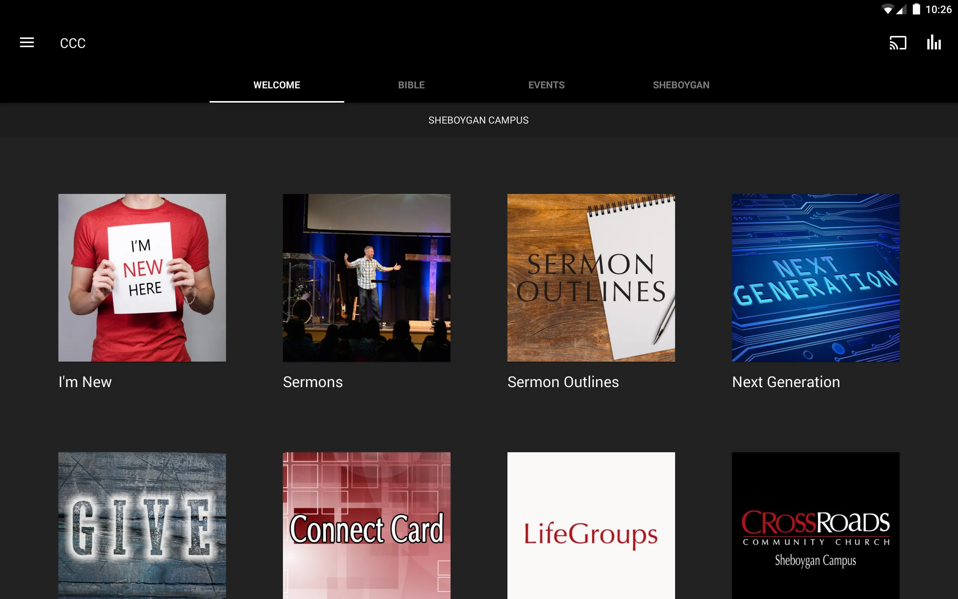This screenshot has height=599, width=958.
Task: Tap the LifeGroups tile
Action: [591, 526]
